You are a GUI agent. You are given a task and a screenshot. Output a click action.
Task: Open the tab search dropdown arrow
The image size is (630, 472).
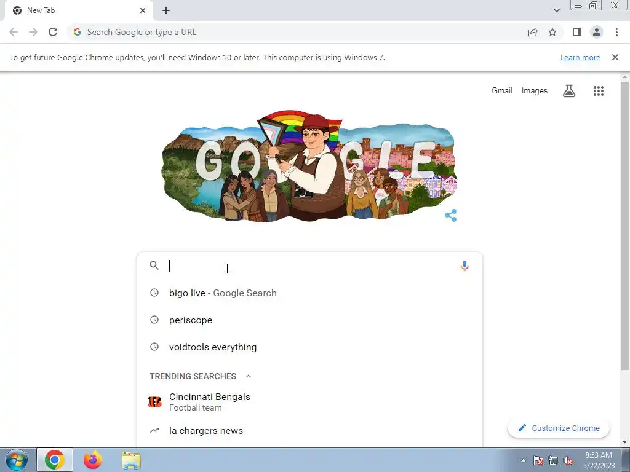[x=556, y=10]
